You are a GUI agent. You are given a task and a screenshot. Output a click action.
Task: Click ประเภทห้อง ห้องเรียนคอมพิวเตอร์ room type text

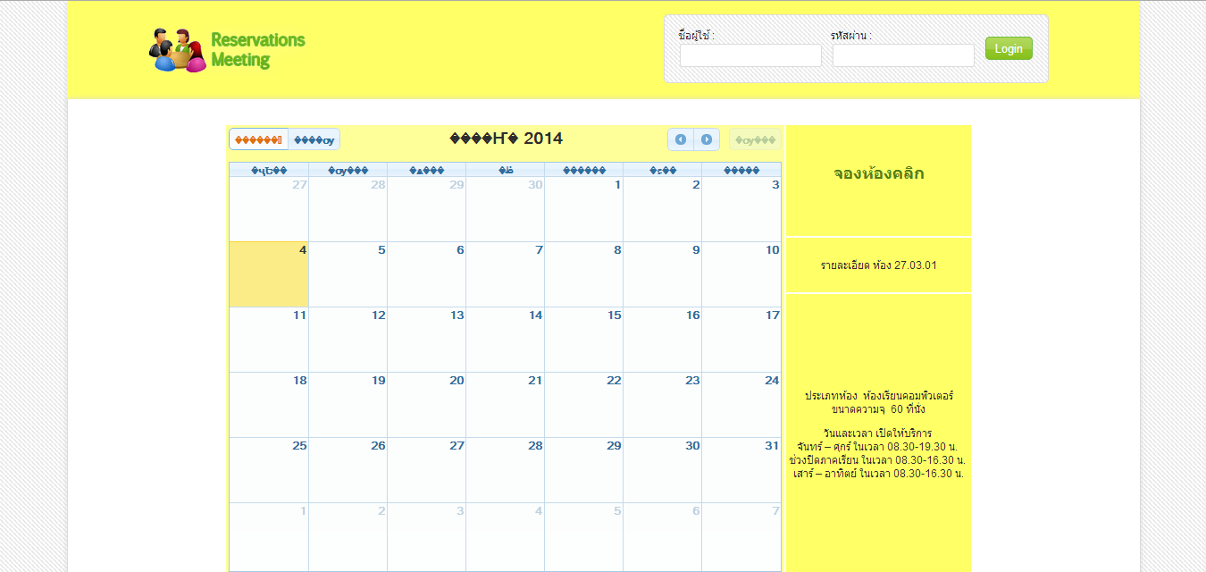tap(879, 395)
